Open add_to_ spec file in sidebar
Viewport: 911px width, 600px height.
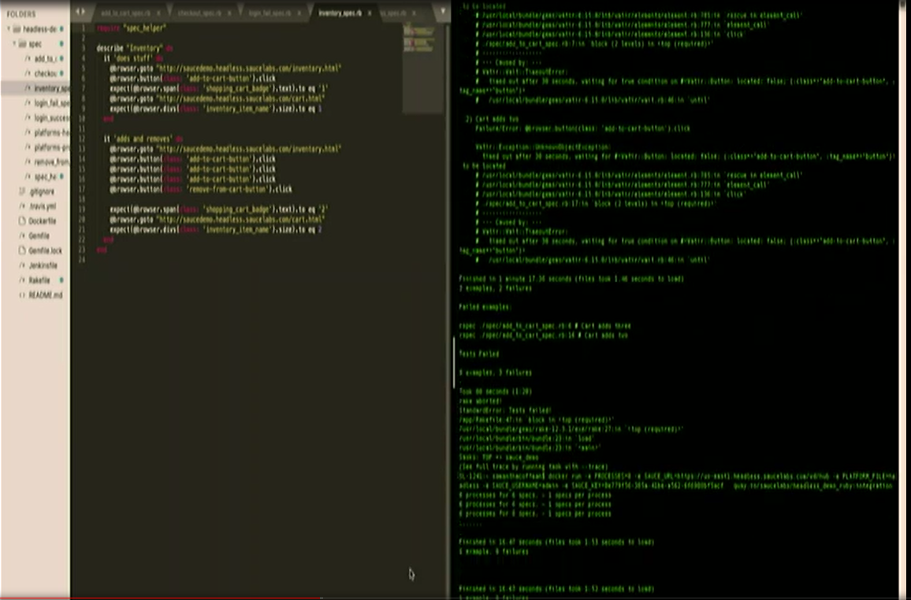click(x=44, y=58)
